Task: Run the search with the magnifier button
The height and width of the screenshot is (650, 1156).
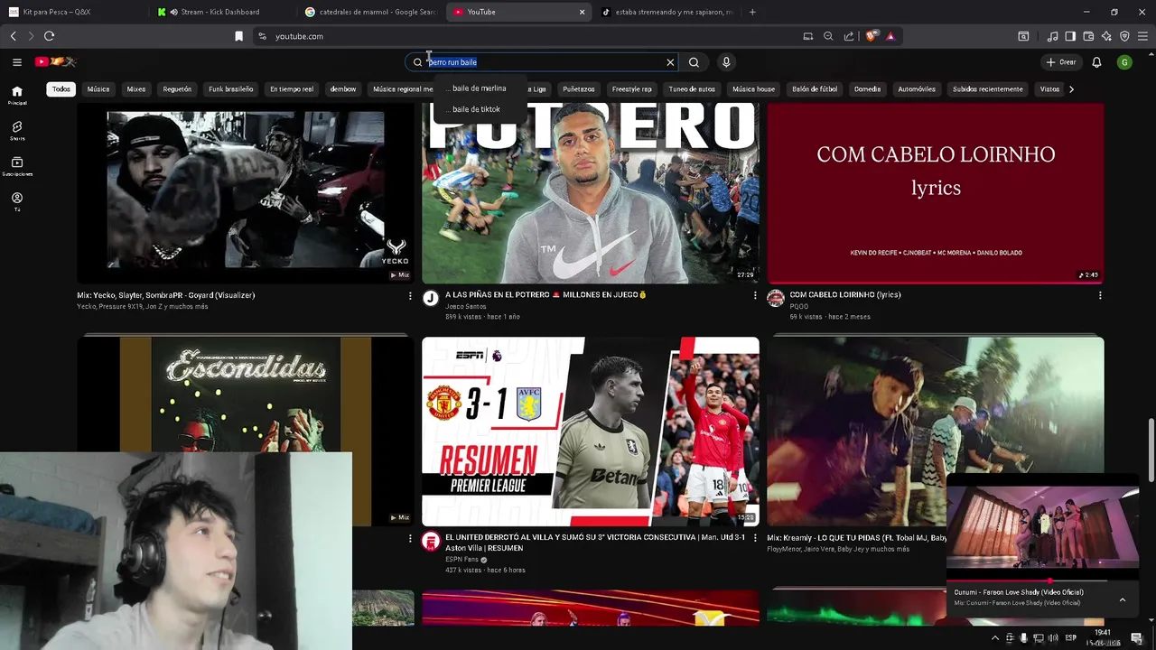Action: tap(694, 62)
